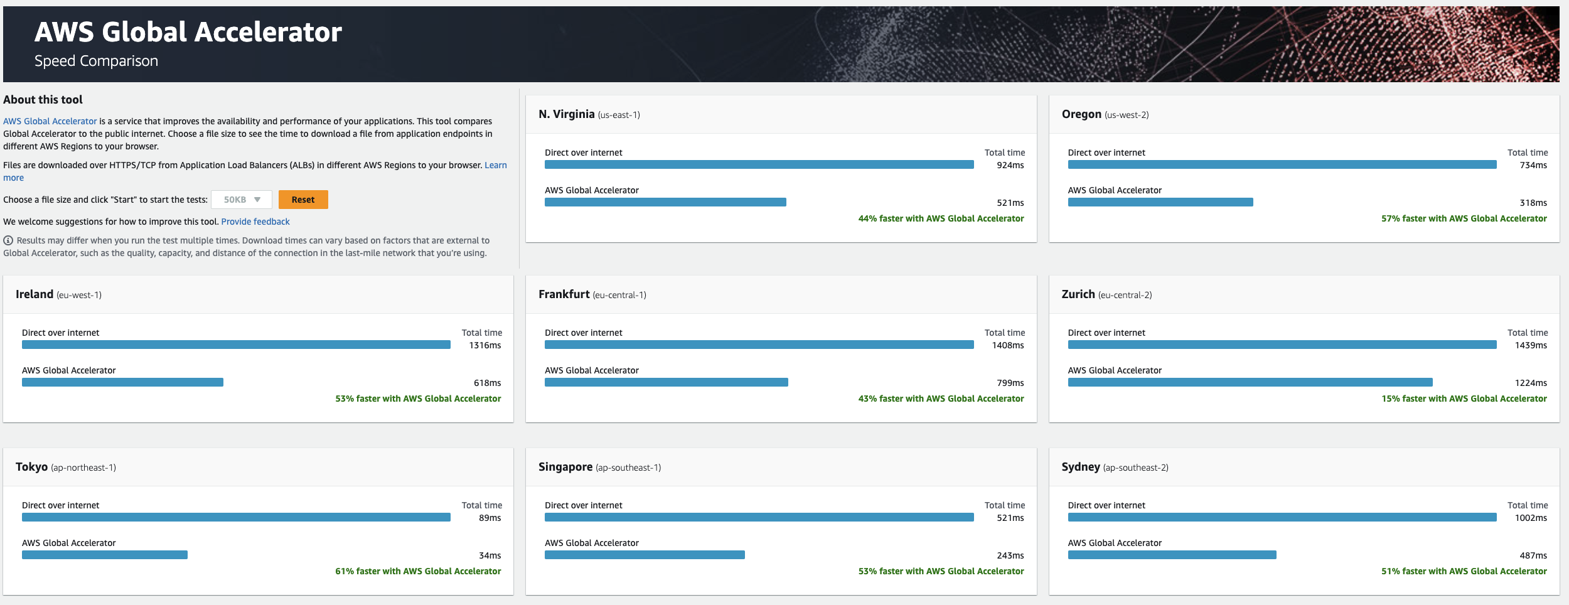
Task: Click Sydney direct over internet progress bar
Action: (x=1282, y=517)
